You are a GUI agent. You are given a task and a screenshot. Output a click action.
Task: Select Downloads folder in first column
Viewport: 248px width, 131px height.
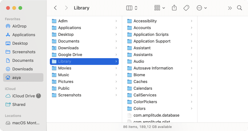pyautogui.click(x=84, y=48)
